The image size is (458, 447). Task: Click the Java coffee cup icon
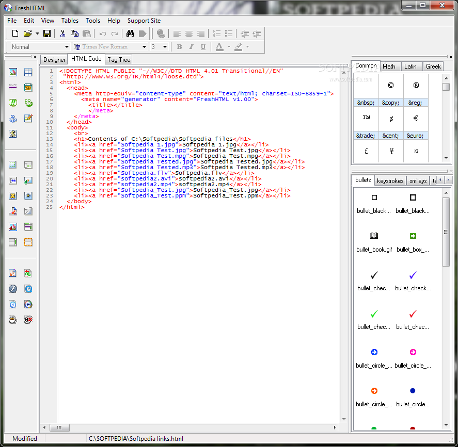(x=13, y=320)
